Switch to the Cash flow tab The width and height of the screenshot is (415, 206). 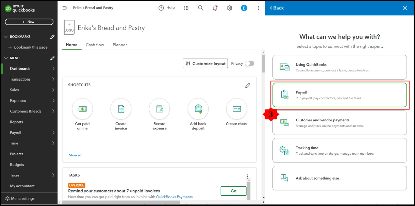point(95,45)
